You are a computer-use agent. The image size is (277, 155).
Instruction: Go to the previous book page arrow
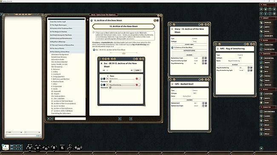click(120, 119)
